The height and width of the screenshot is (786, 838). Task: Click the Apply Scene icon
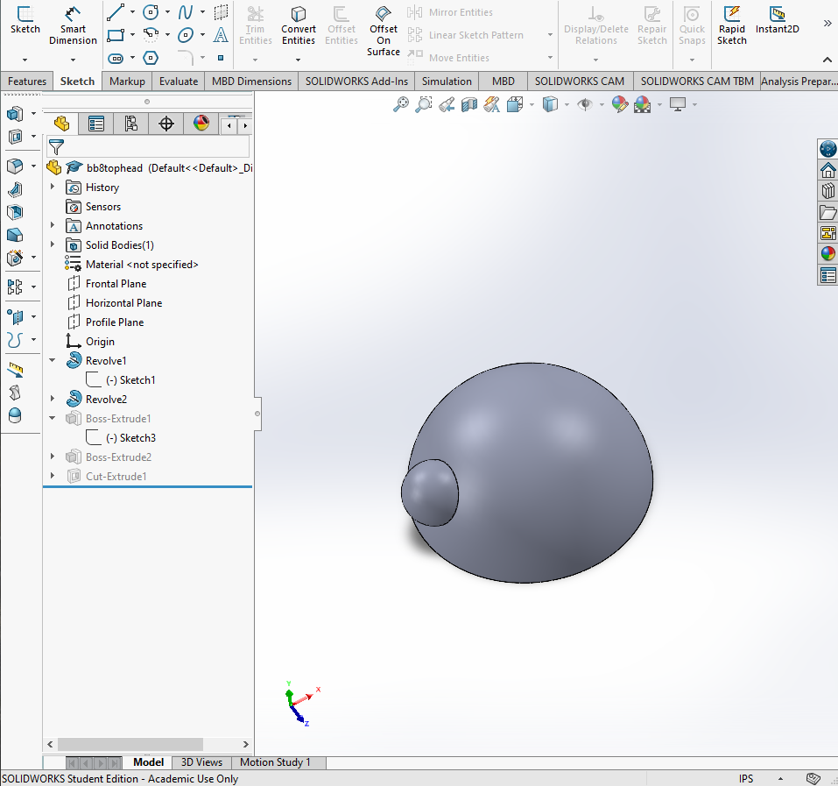643,104
